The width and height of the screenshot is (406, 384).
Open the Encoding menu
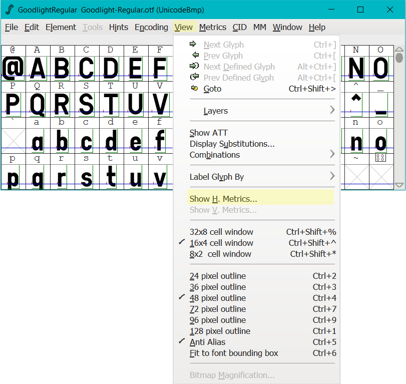click(x=151, y=27)
